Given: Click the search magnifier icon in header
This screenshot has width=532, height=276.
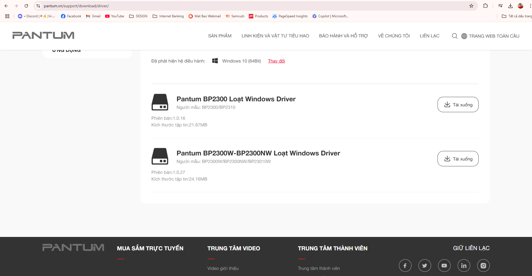Looking at the screenshot, I should click(x=455, y=36).
